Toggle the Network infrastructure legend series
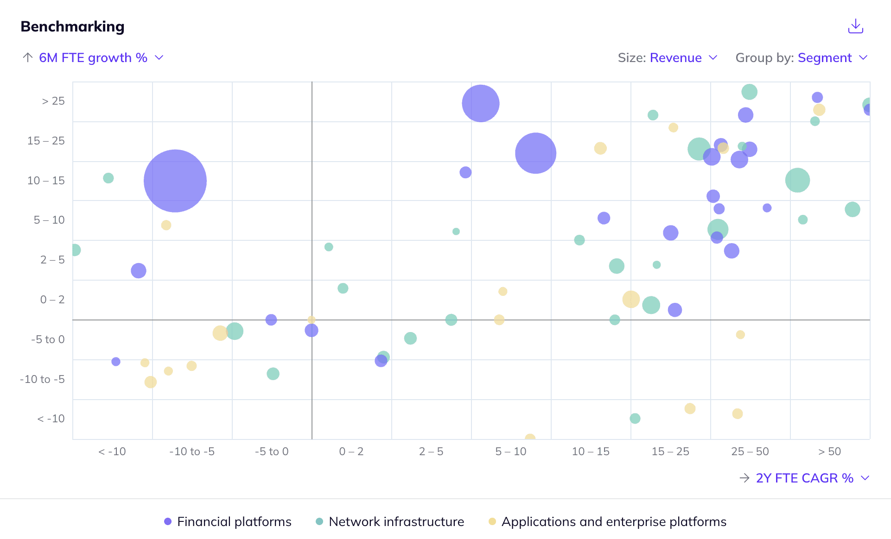The height and width of the screenshot is (539, 891). tap(396, 521)
